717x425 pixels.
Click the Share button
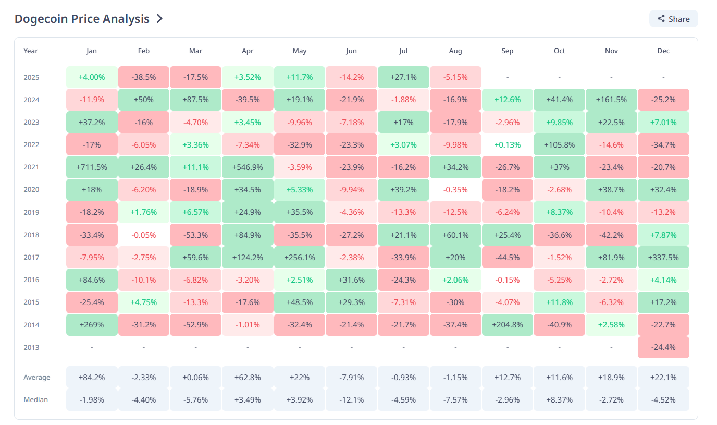pyautogui.click(x=673, y=19)
